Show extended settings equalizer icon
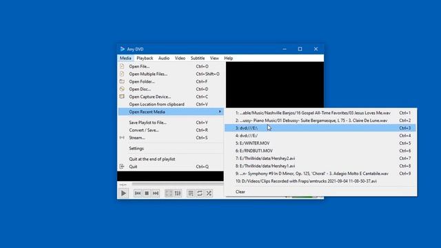Viewport: 441px width, 248px height. tap(178, 193)
